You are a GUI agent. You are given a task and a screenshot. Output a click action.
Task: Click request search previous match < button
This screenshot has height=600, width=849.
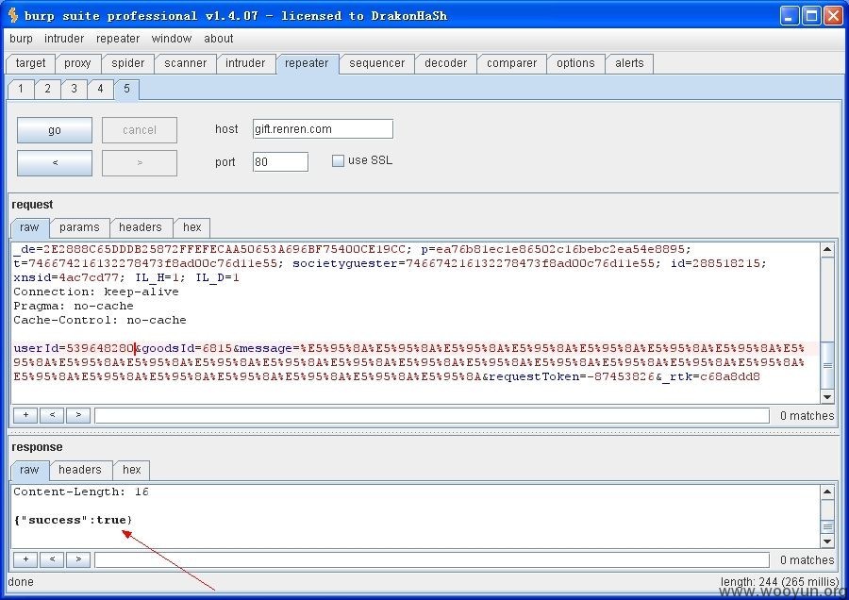pos(52,415)
